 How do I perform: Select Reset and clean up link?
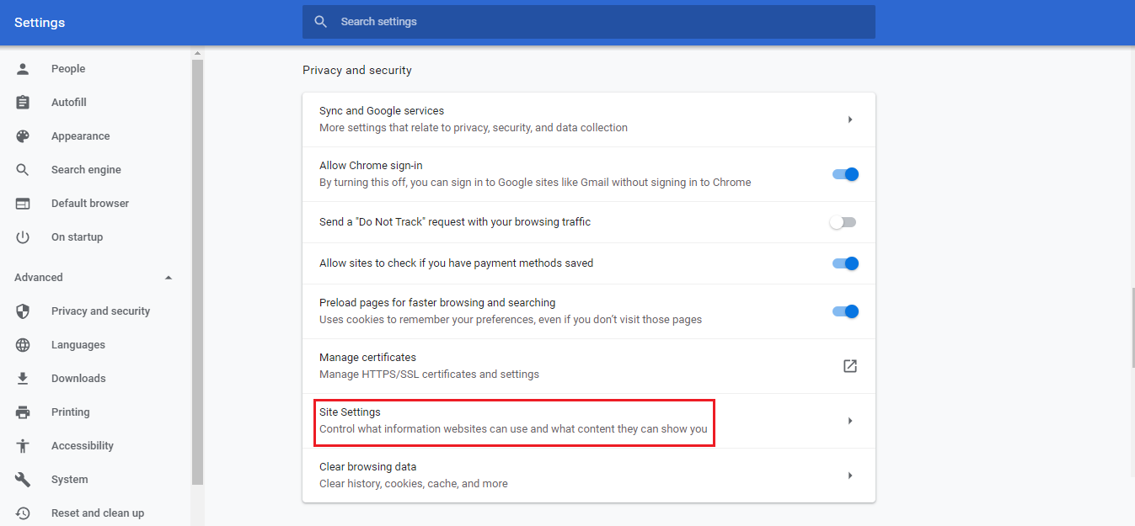pos(97,513)
